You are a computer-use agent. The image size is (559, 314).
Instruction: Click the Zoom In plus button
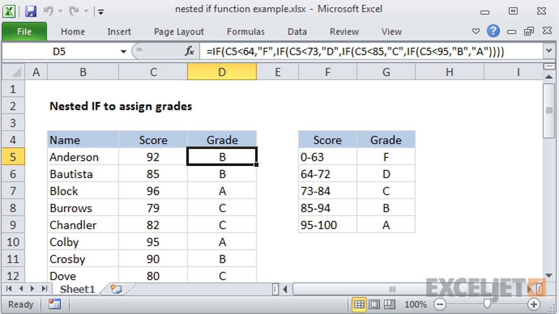click(534, 304)
